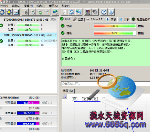Screen dimensions: 150x132
Task: Click the 162 日, 21 小时 power-on time value
Action: pyautogui.click(x=99, y=71)
